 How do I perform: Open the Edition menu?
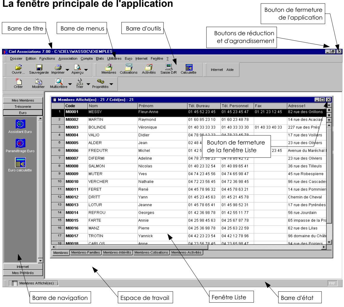pyautogui.click(x=31, y=59)
